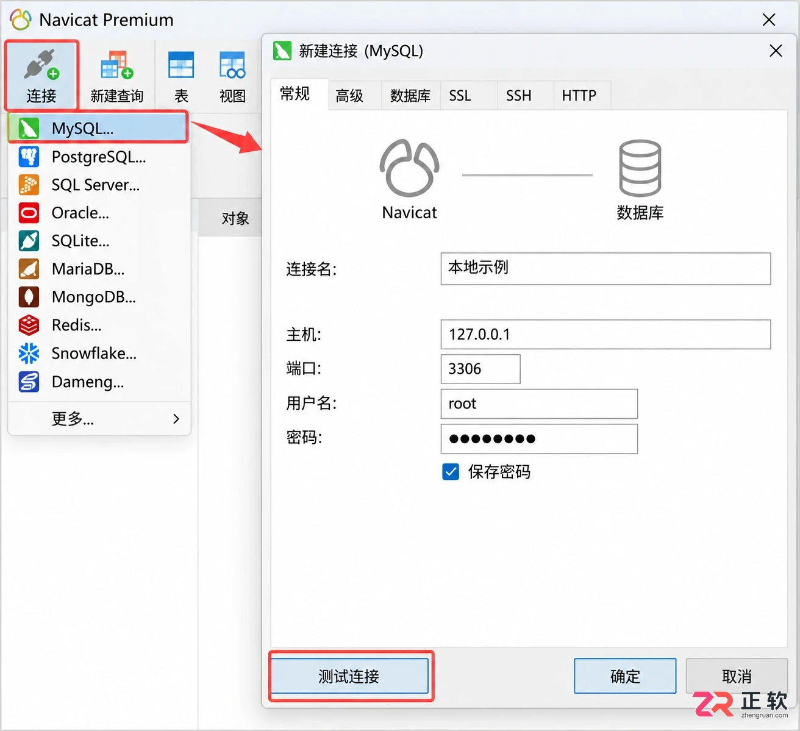Switch to the 数据库 tab

410,95
